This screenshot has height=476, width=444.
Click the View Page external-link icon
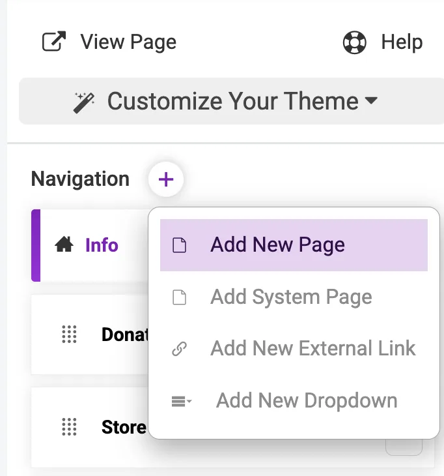click(x=54, y=42)
